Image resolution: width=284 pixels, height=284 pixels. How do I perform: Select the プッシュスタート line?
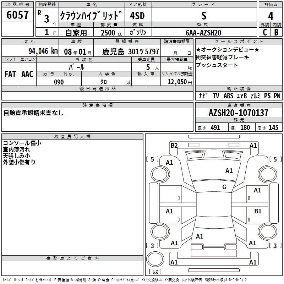(217, 65)
